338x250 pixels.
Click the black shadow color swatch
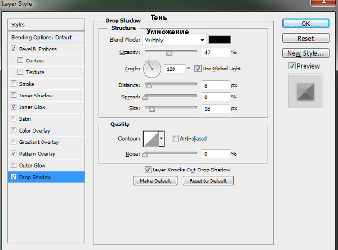pos(220,40)
